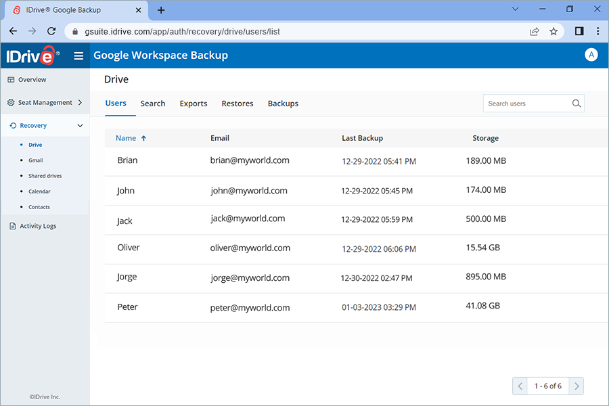Click the account avatar in the header

(x=591, y=55)
